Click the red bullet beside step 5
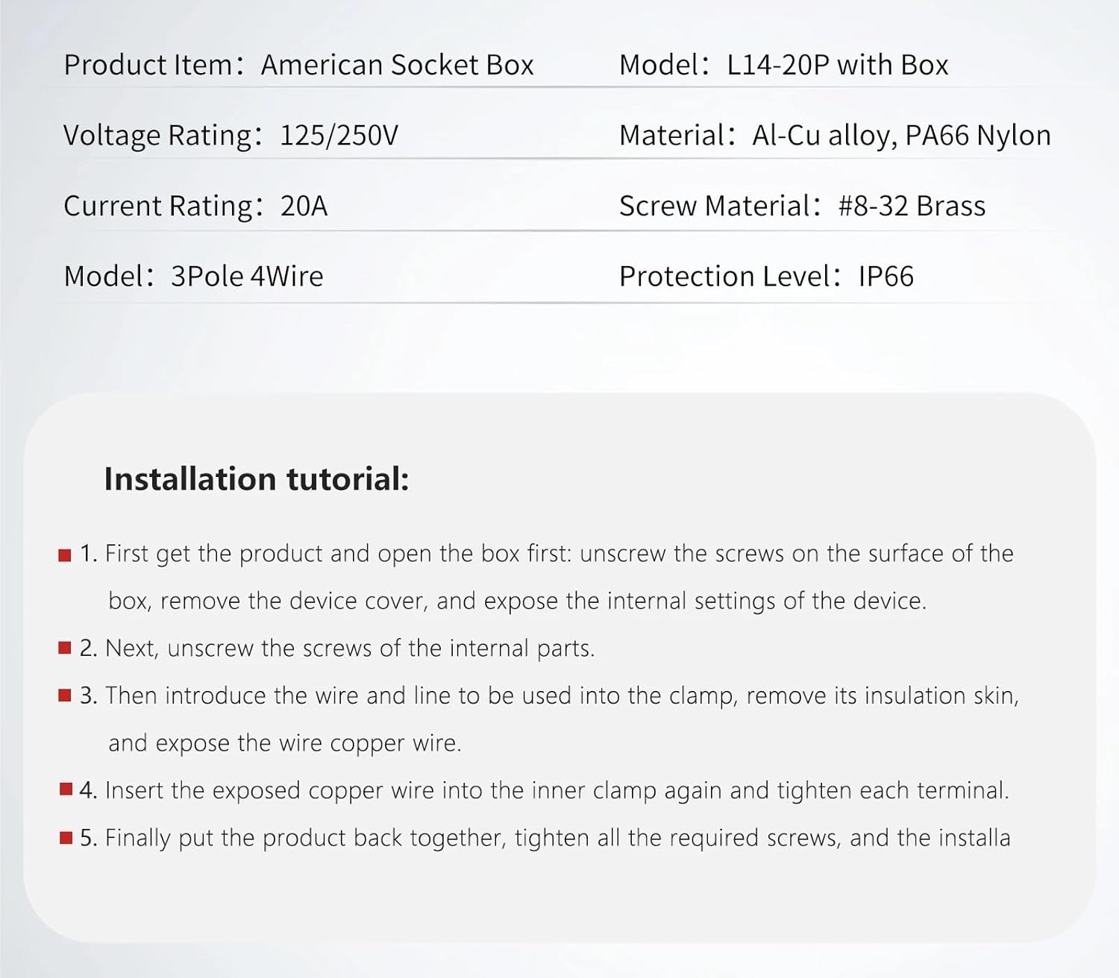This screenshot has height=978, width=1119. [x=66, y=839]
